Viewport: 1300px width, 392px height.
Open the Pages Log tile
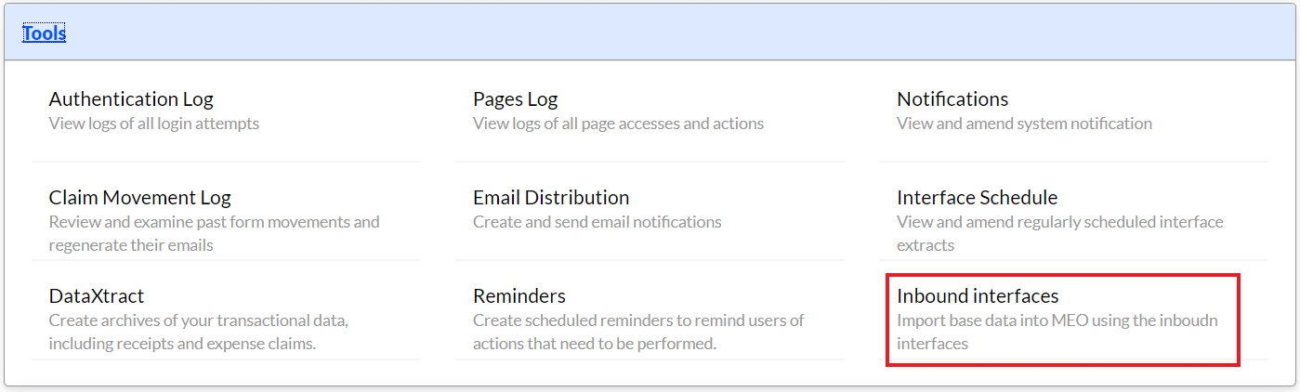point(516,98)
